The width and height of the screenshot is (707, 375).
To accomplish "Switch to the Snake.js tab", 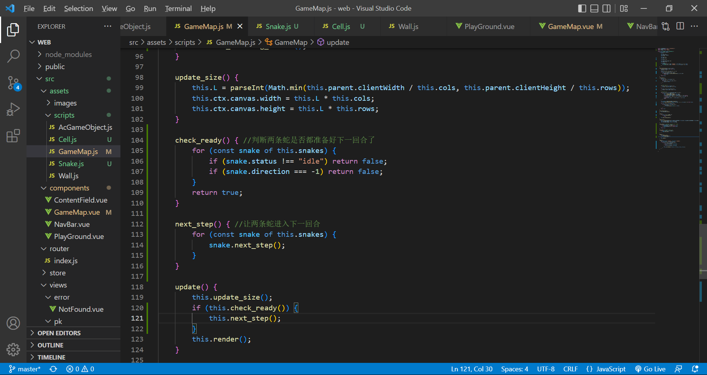I will [281, 26].
